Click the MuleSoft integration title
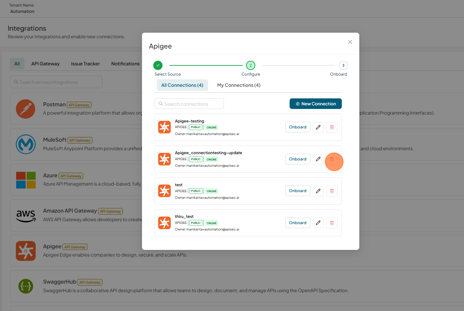Image resolution: width=464 pixels, height=311 pixels. pos(54,140)
